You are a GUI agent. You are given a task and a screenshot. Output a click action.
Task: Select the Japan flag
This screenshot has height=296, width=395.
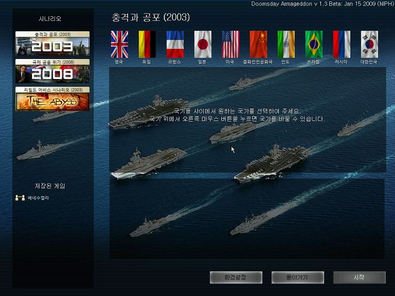203,45
